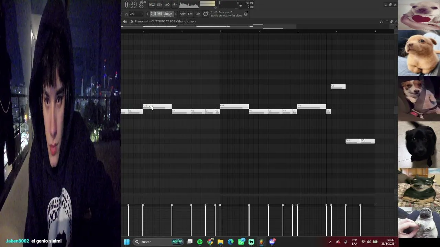
Task: Add a new pattern with plus button
Action: coord(176,14)
